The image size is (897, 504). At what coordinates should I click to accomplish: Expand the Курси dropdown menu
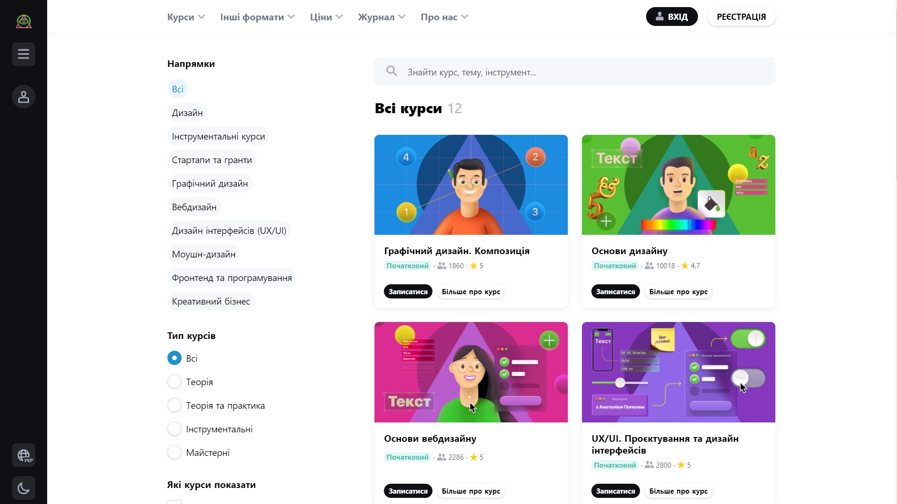point(186,17)
